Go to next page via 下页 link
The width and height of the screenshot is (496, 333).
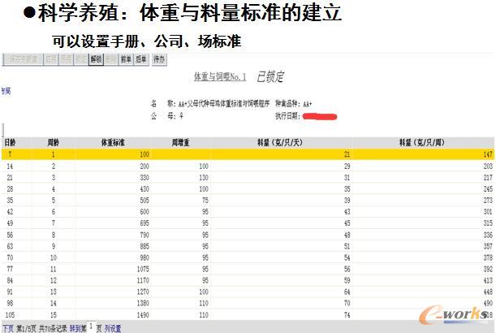[7, 328]
